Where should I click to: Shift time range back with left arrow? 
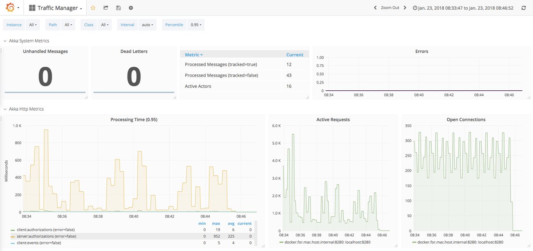pos(375,8)
